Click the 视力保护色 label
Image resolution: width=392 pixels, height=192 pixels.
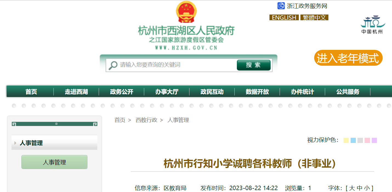pyautogui.click(x=323, y=140)
